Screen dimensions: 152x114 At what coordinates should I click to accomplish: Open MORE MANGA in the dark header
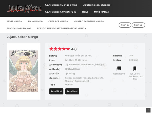click(x=102, y=12)
